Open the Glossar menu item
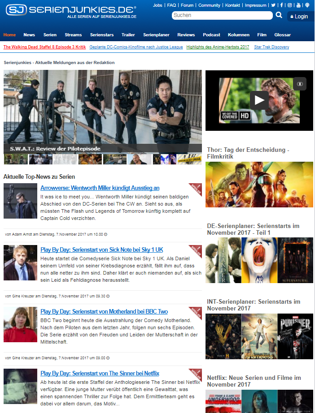 click(x=282, y=35)
